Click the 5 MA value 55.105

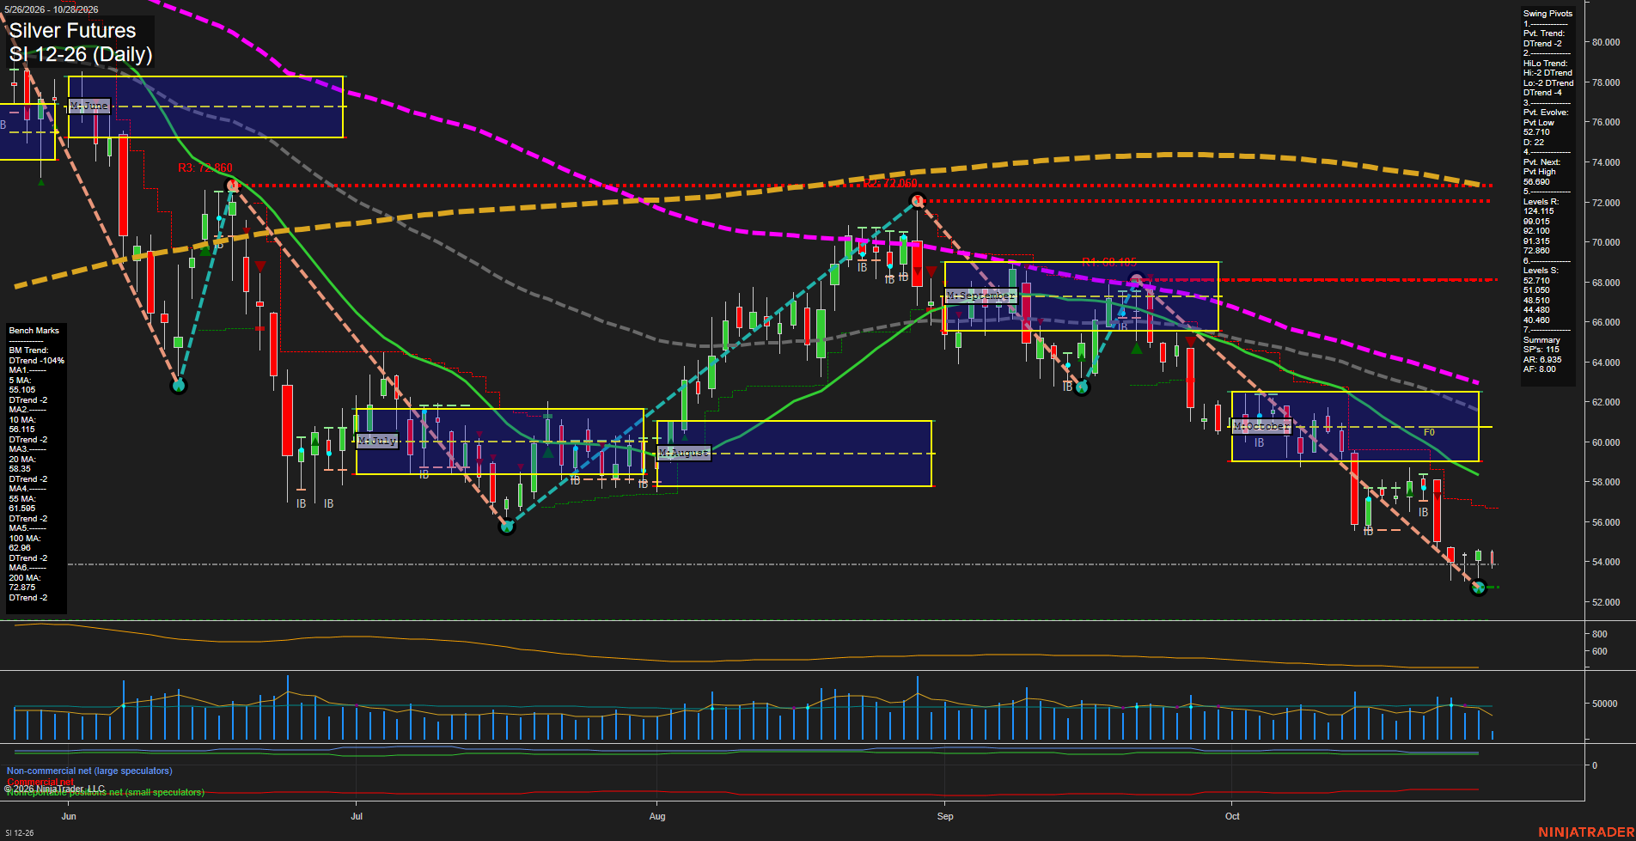point(22,390)
